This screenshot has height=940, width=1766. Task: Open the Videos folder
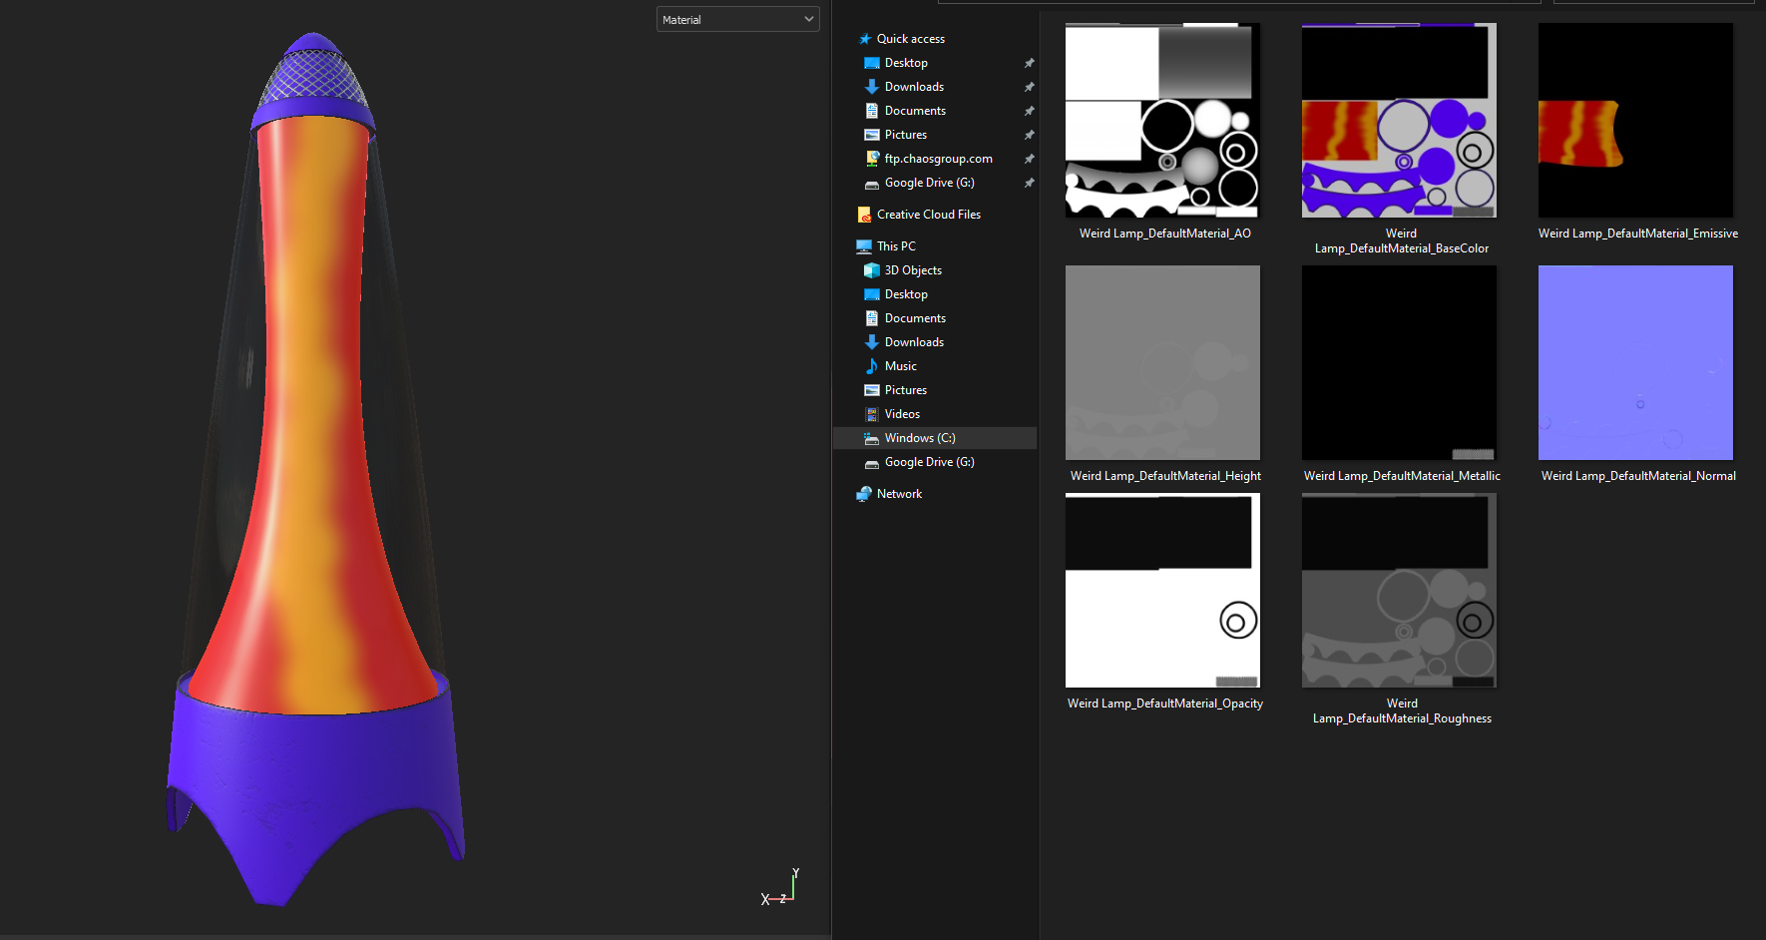pyautogui.click(x=901, y=414)
